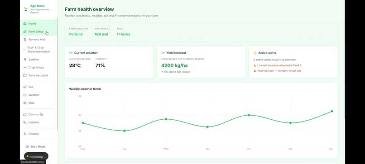Image resolution: width=365 pixels, height=164 pixels.
Task: Navigate to the Soil page
Action: [x=38, y=87]
